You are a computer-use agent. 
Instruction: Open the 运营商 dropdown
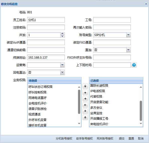click(62, 65)
